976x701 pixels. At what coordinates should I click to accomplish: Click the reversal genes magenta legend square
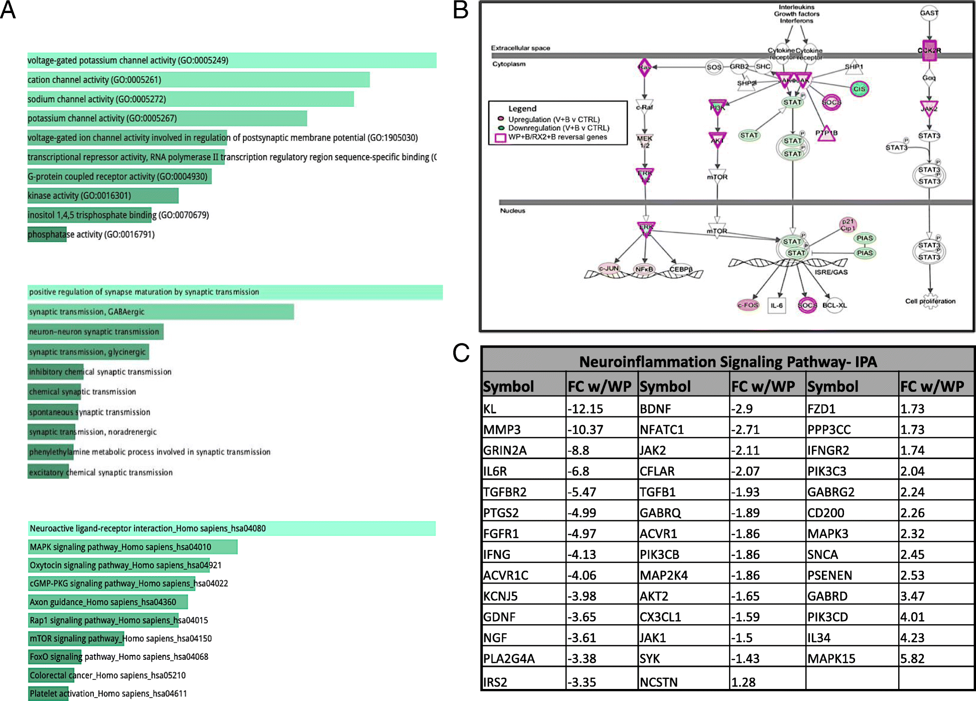500,137
